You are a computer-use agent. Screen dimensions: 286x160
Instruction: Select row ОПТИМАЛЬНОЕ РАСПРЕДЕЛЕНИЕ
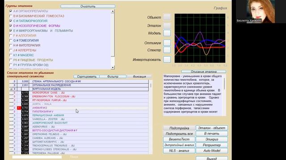pos(79,85)
